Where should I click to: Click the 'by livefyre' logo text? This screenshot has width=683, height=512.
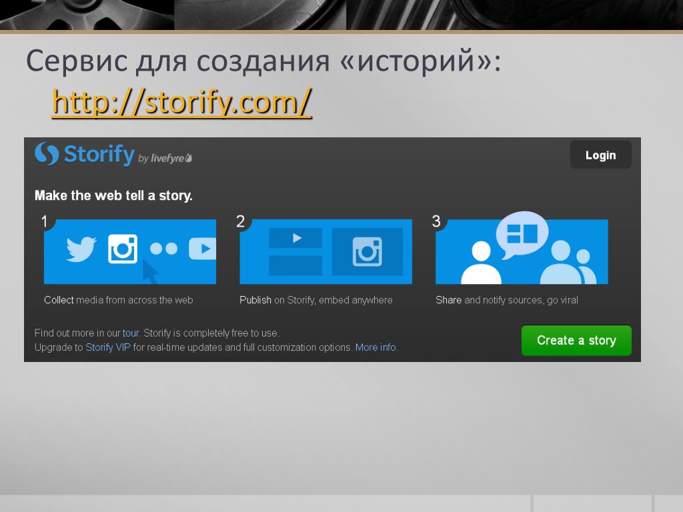165,158
